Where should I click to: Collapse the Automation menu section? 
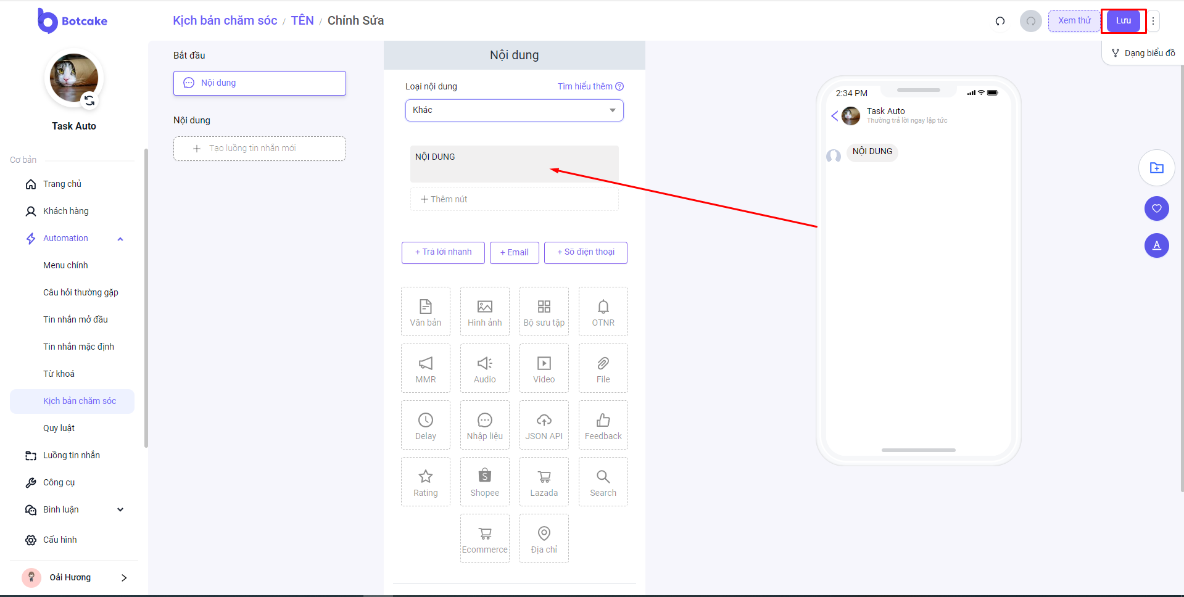(120, 239)
